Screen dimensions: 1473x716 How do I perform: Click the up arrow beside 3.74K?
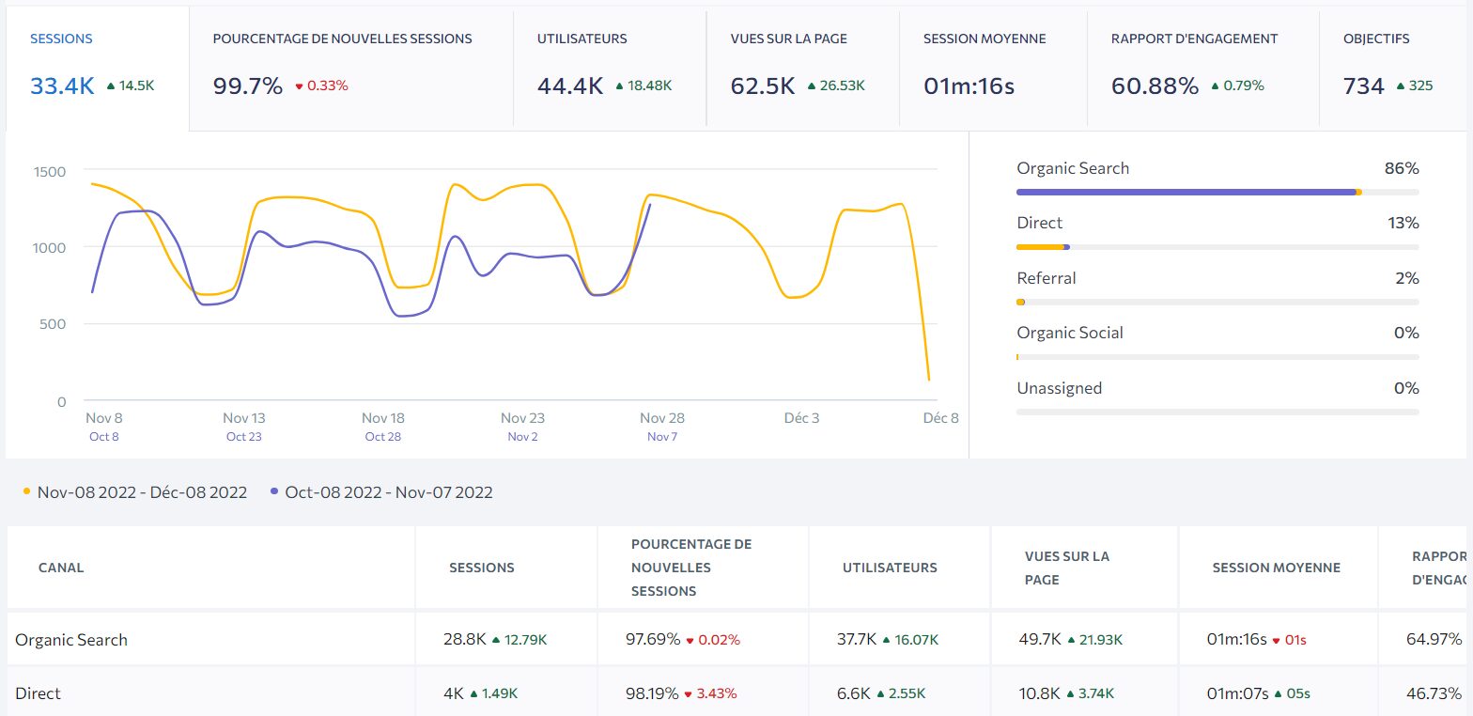coord(1069,693)
